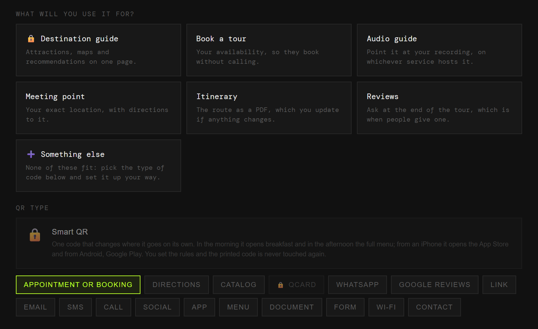Viewport: 538px width, 329px height.
Task: Click the 'Your availability, so they book' description
Action: pyautogui.click(x=258, y=57)
